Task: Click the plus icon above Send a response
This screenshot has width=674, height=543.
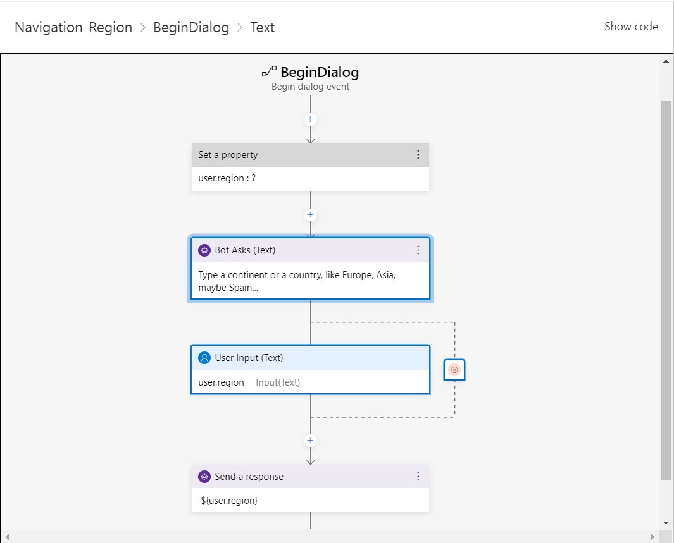Action: (310, 441)
